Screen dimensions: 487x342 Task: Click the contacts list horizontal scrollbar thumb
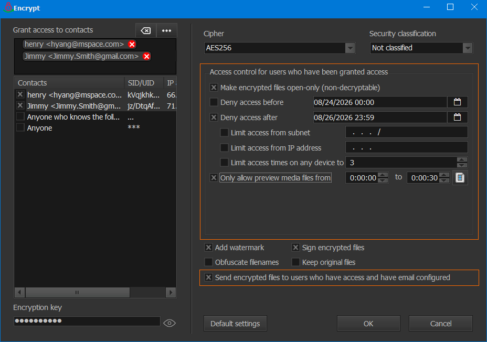(77, 292)
